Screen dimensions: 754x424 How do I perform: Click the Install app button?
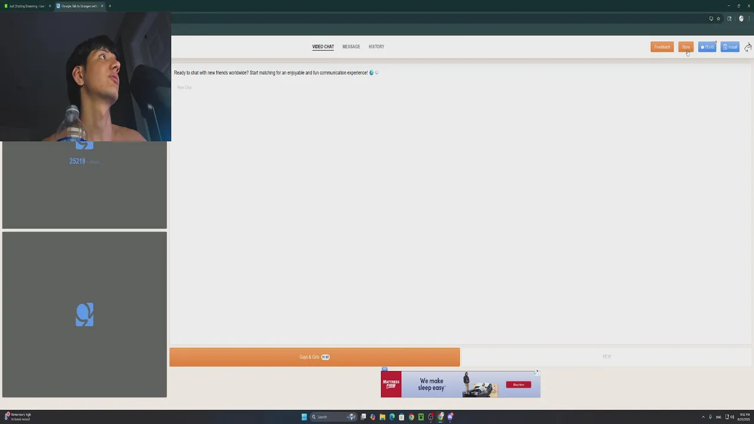(730, 47)
